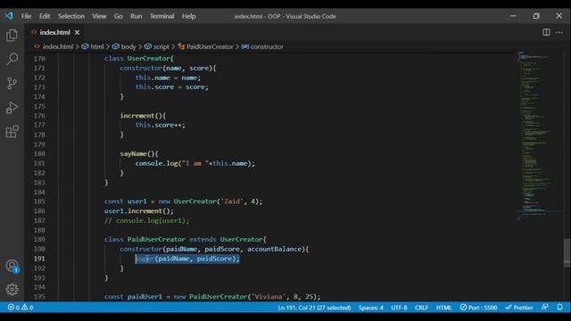Split the editor to the right
Screen dimensions: 571x321
[546, 32]
